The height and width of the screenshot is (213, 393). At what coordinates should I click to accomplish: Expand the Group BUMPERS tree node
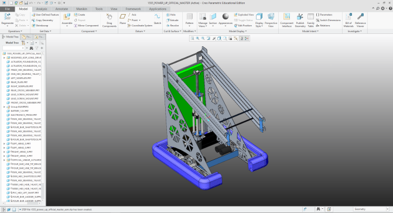pyautogui.click(x=4, y=107)
